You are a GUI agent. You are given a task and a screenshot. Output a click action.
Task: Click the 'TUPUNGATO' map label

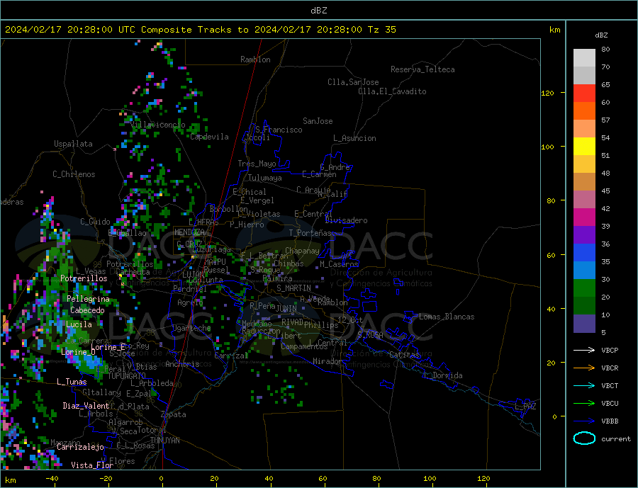click(127, 376)
